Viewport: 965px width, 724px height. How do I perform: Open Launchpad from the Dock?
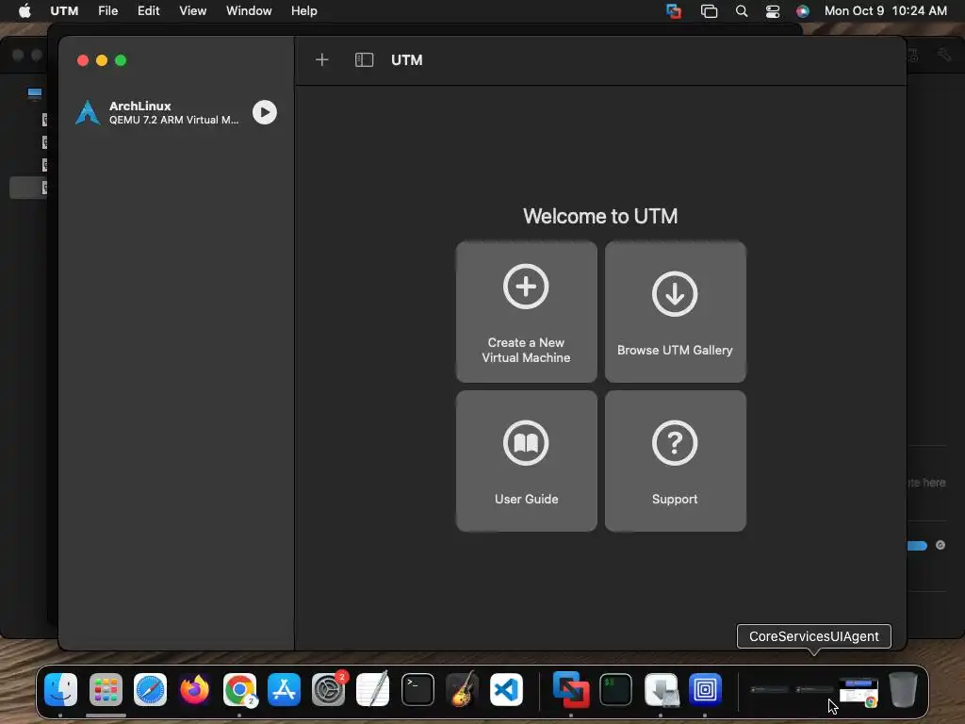[x=106, y=689]
